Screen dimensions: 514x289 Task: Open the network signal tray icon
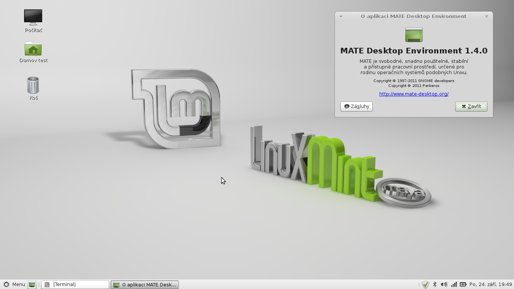tap(454, 284)
